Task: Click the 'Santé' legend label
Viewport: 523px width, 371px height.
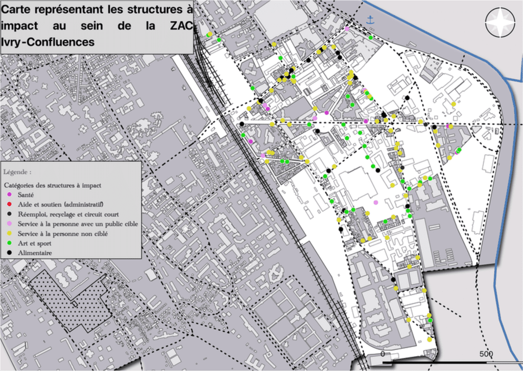Action: coord(26,195)
